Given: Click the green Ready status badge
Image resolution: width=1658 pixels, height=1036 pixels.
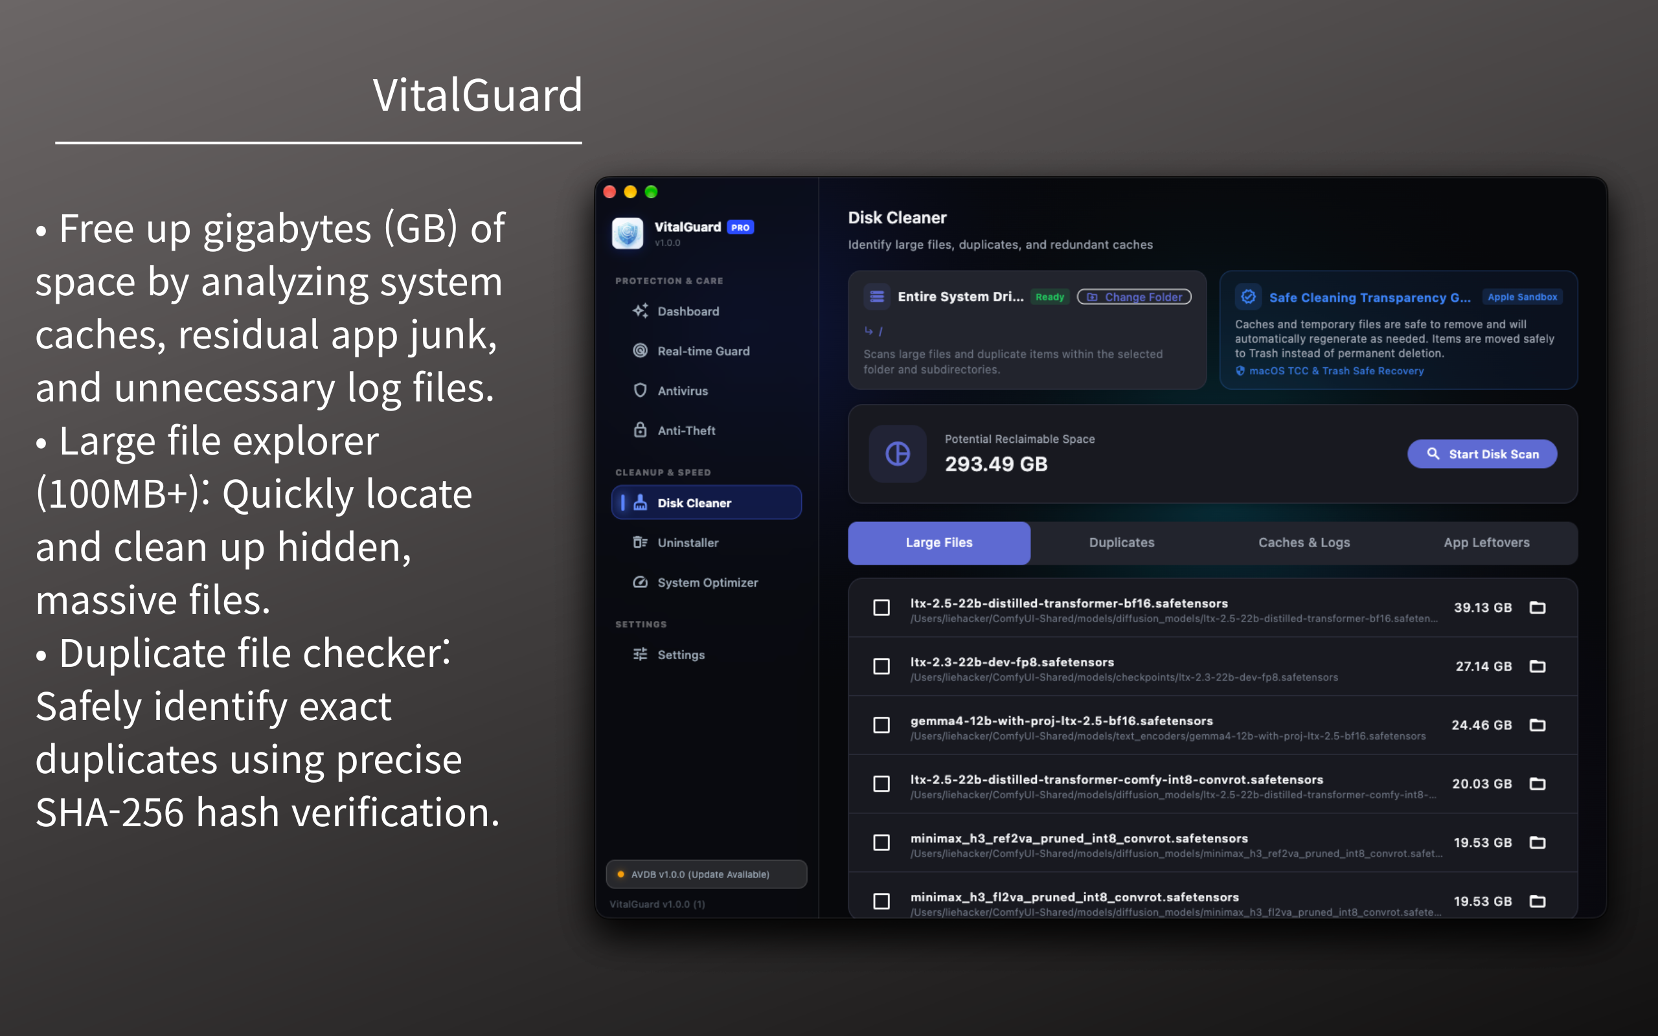Looking at the screenshot, I should tap(1050, 297).
